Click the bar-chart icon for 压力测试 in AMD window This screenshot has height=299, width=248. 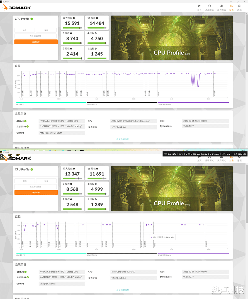[221, 6]
